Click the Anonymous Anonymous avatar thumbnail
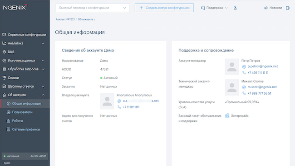The height and width of the screenshot is (166, 295). click(107, 101)
